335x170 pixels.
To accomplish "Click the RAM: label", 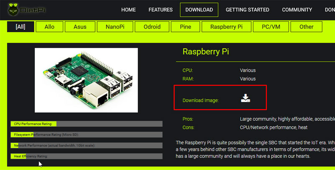I will (x=188, y=79).
